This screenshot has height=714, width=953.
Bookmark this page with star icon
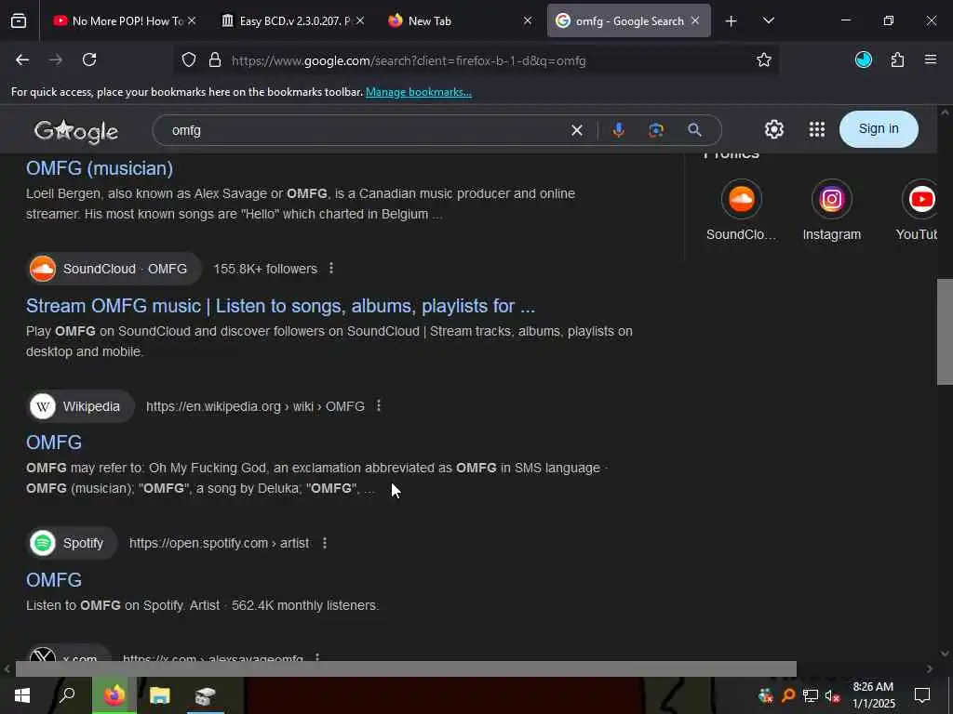[764, 59]
